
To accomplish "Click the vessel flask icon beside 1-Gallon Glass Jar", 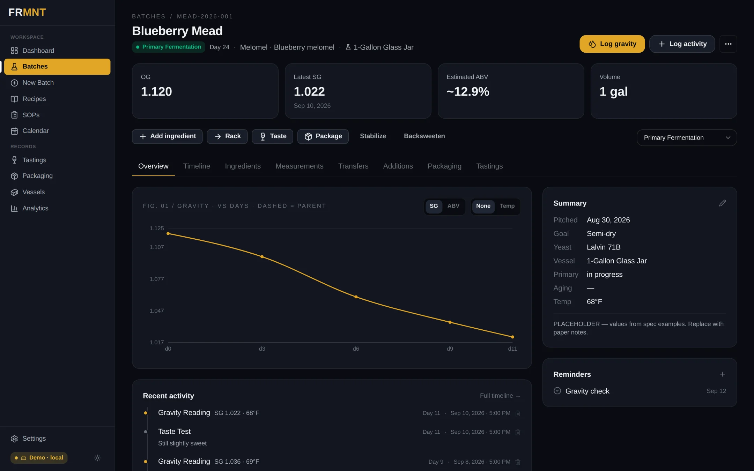I will pos(348,47).
